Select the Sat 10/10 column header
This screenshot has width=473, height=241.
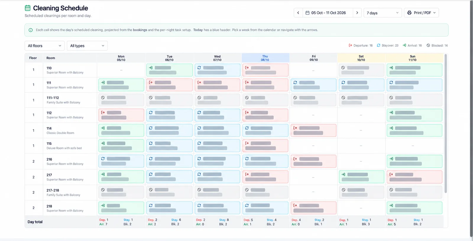361,58
